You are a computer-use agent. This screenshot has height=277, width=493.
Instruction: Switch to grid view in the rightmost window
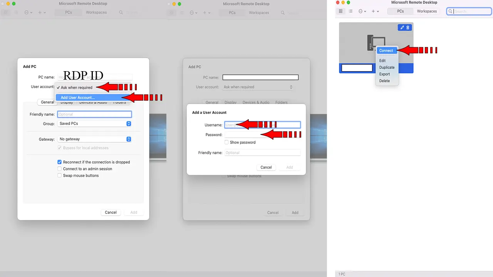340,11
